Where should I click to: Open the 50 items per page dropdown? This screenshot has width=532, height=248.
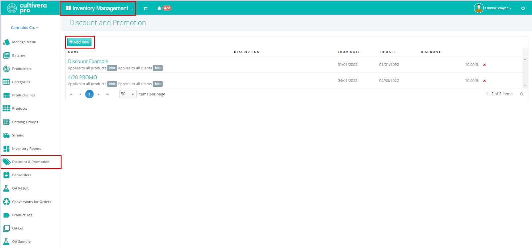(x=128, y=94)
